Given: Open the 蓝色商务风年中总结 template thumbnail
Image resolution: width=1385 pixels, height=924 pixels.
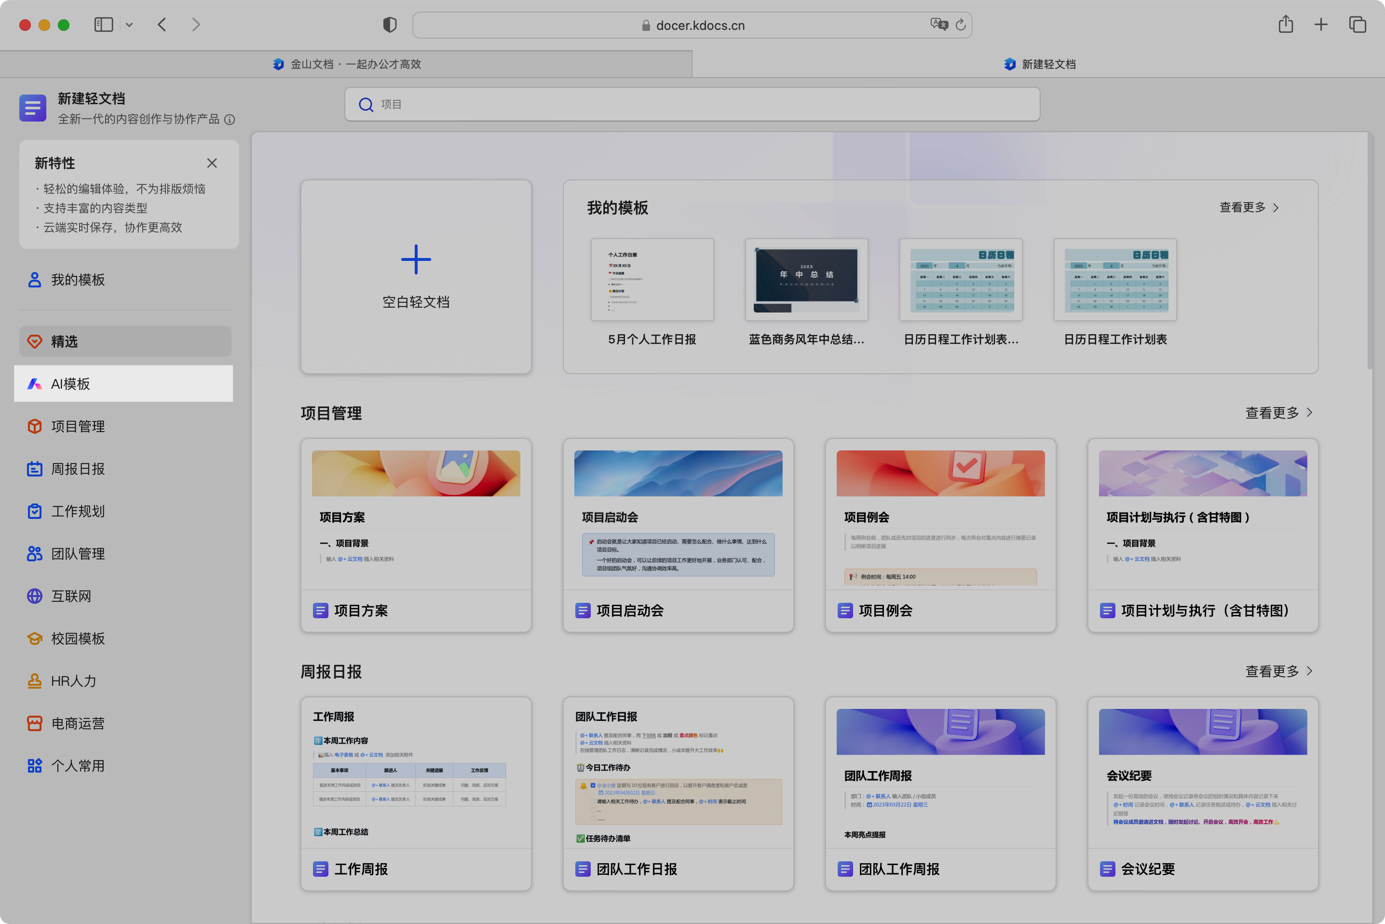Looking at the screenshot, I should point(806,279).
